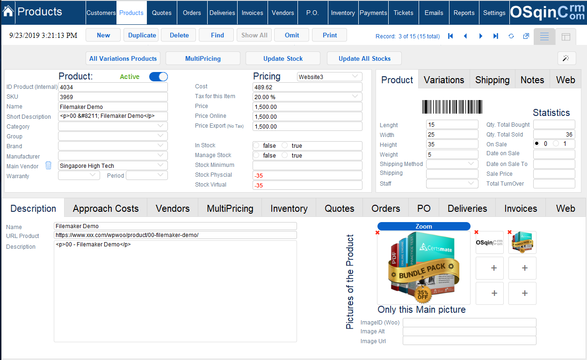This screenshot has width=587, height=360.
Task: Open Quotes in top navigation
Action: 162,13
